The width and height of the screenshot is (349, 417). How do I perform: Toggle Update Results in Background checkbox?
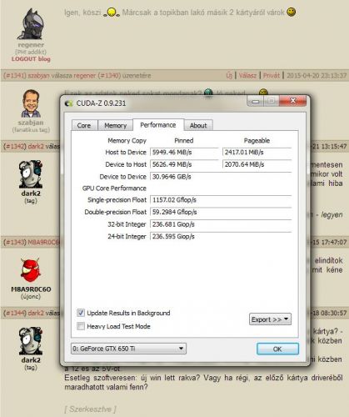(x=81, y=313)
